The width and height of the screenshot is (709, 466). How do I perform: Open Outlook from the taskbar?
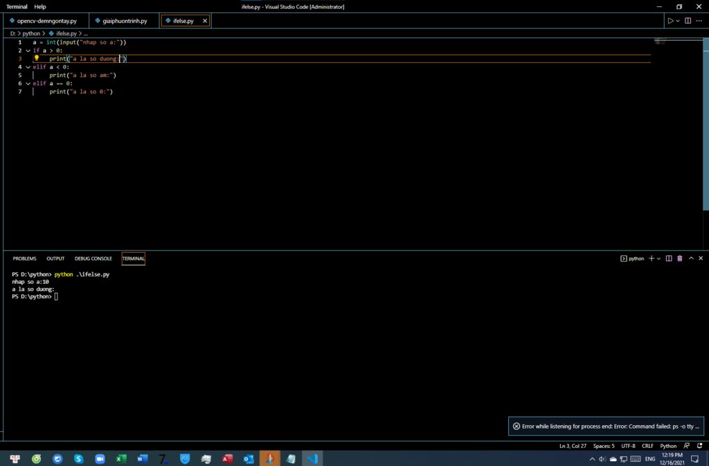tap(249, 459)
